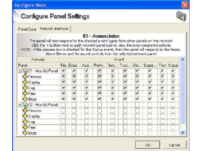Uncheck Status for panel 01 Process row

click(x=173, y=77)
